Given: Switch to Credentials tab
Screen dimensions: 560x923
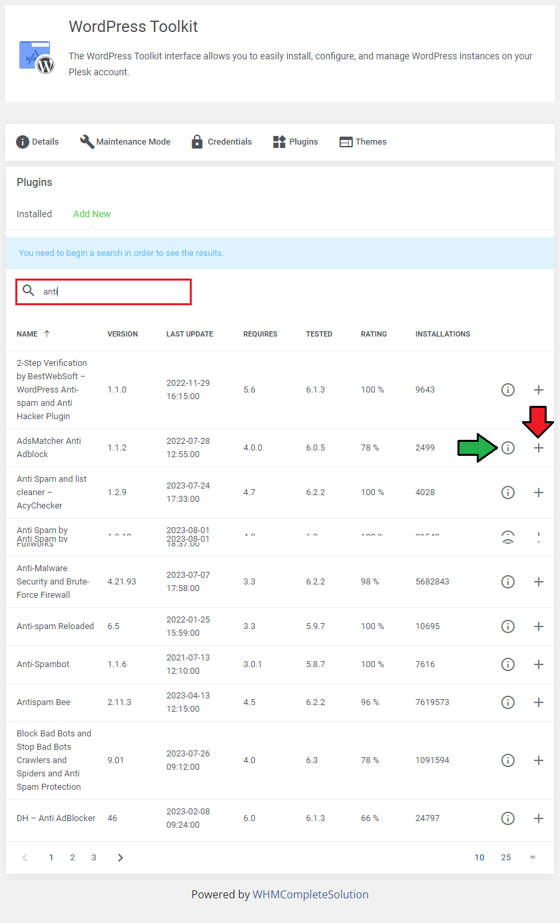Looking at the screenshot, I should (222, 142).
